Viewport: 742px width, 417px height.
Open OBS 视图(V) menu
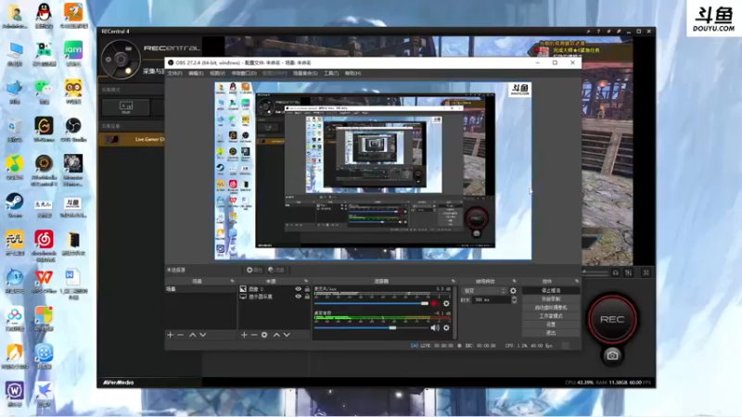pos(217,73)
